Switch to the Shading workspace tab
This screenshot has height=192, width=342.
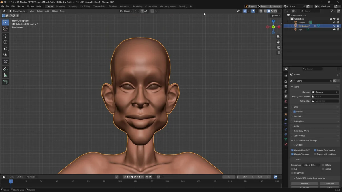tap(113, 6)
